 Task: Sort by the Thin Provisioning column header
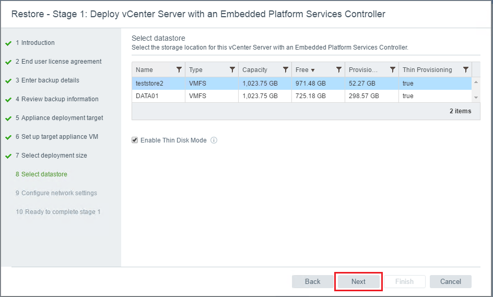427,70
